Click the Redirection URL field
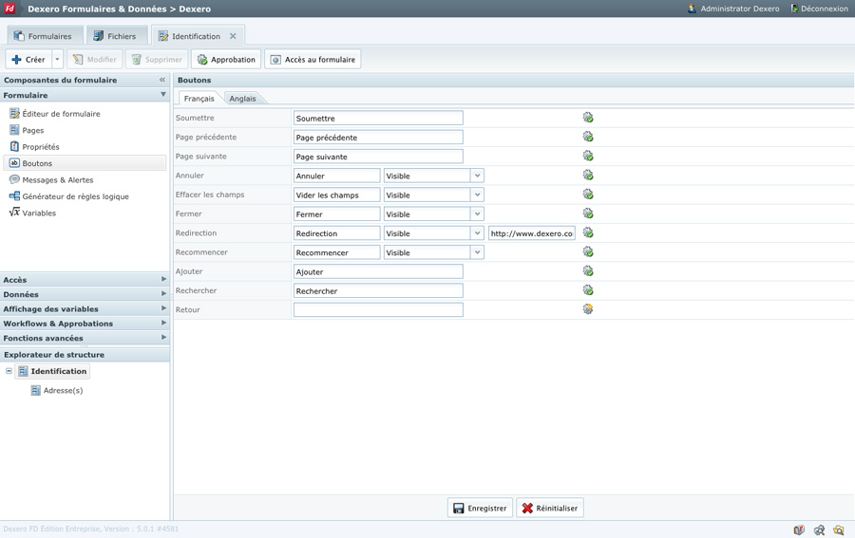The image size is (855, 538). coord(532,233)
